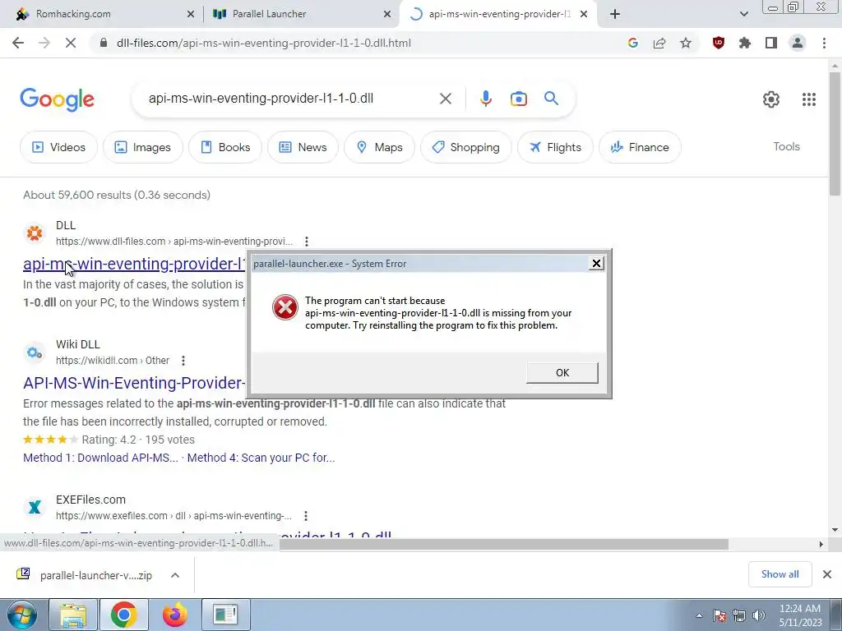
Task: Open the tab search dropdown arrow
Action: pyautogui.click(x=743, y=14)
